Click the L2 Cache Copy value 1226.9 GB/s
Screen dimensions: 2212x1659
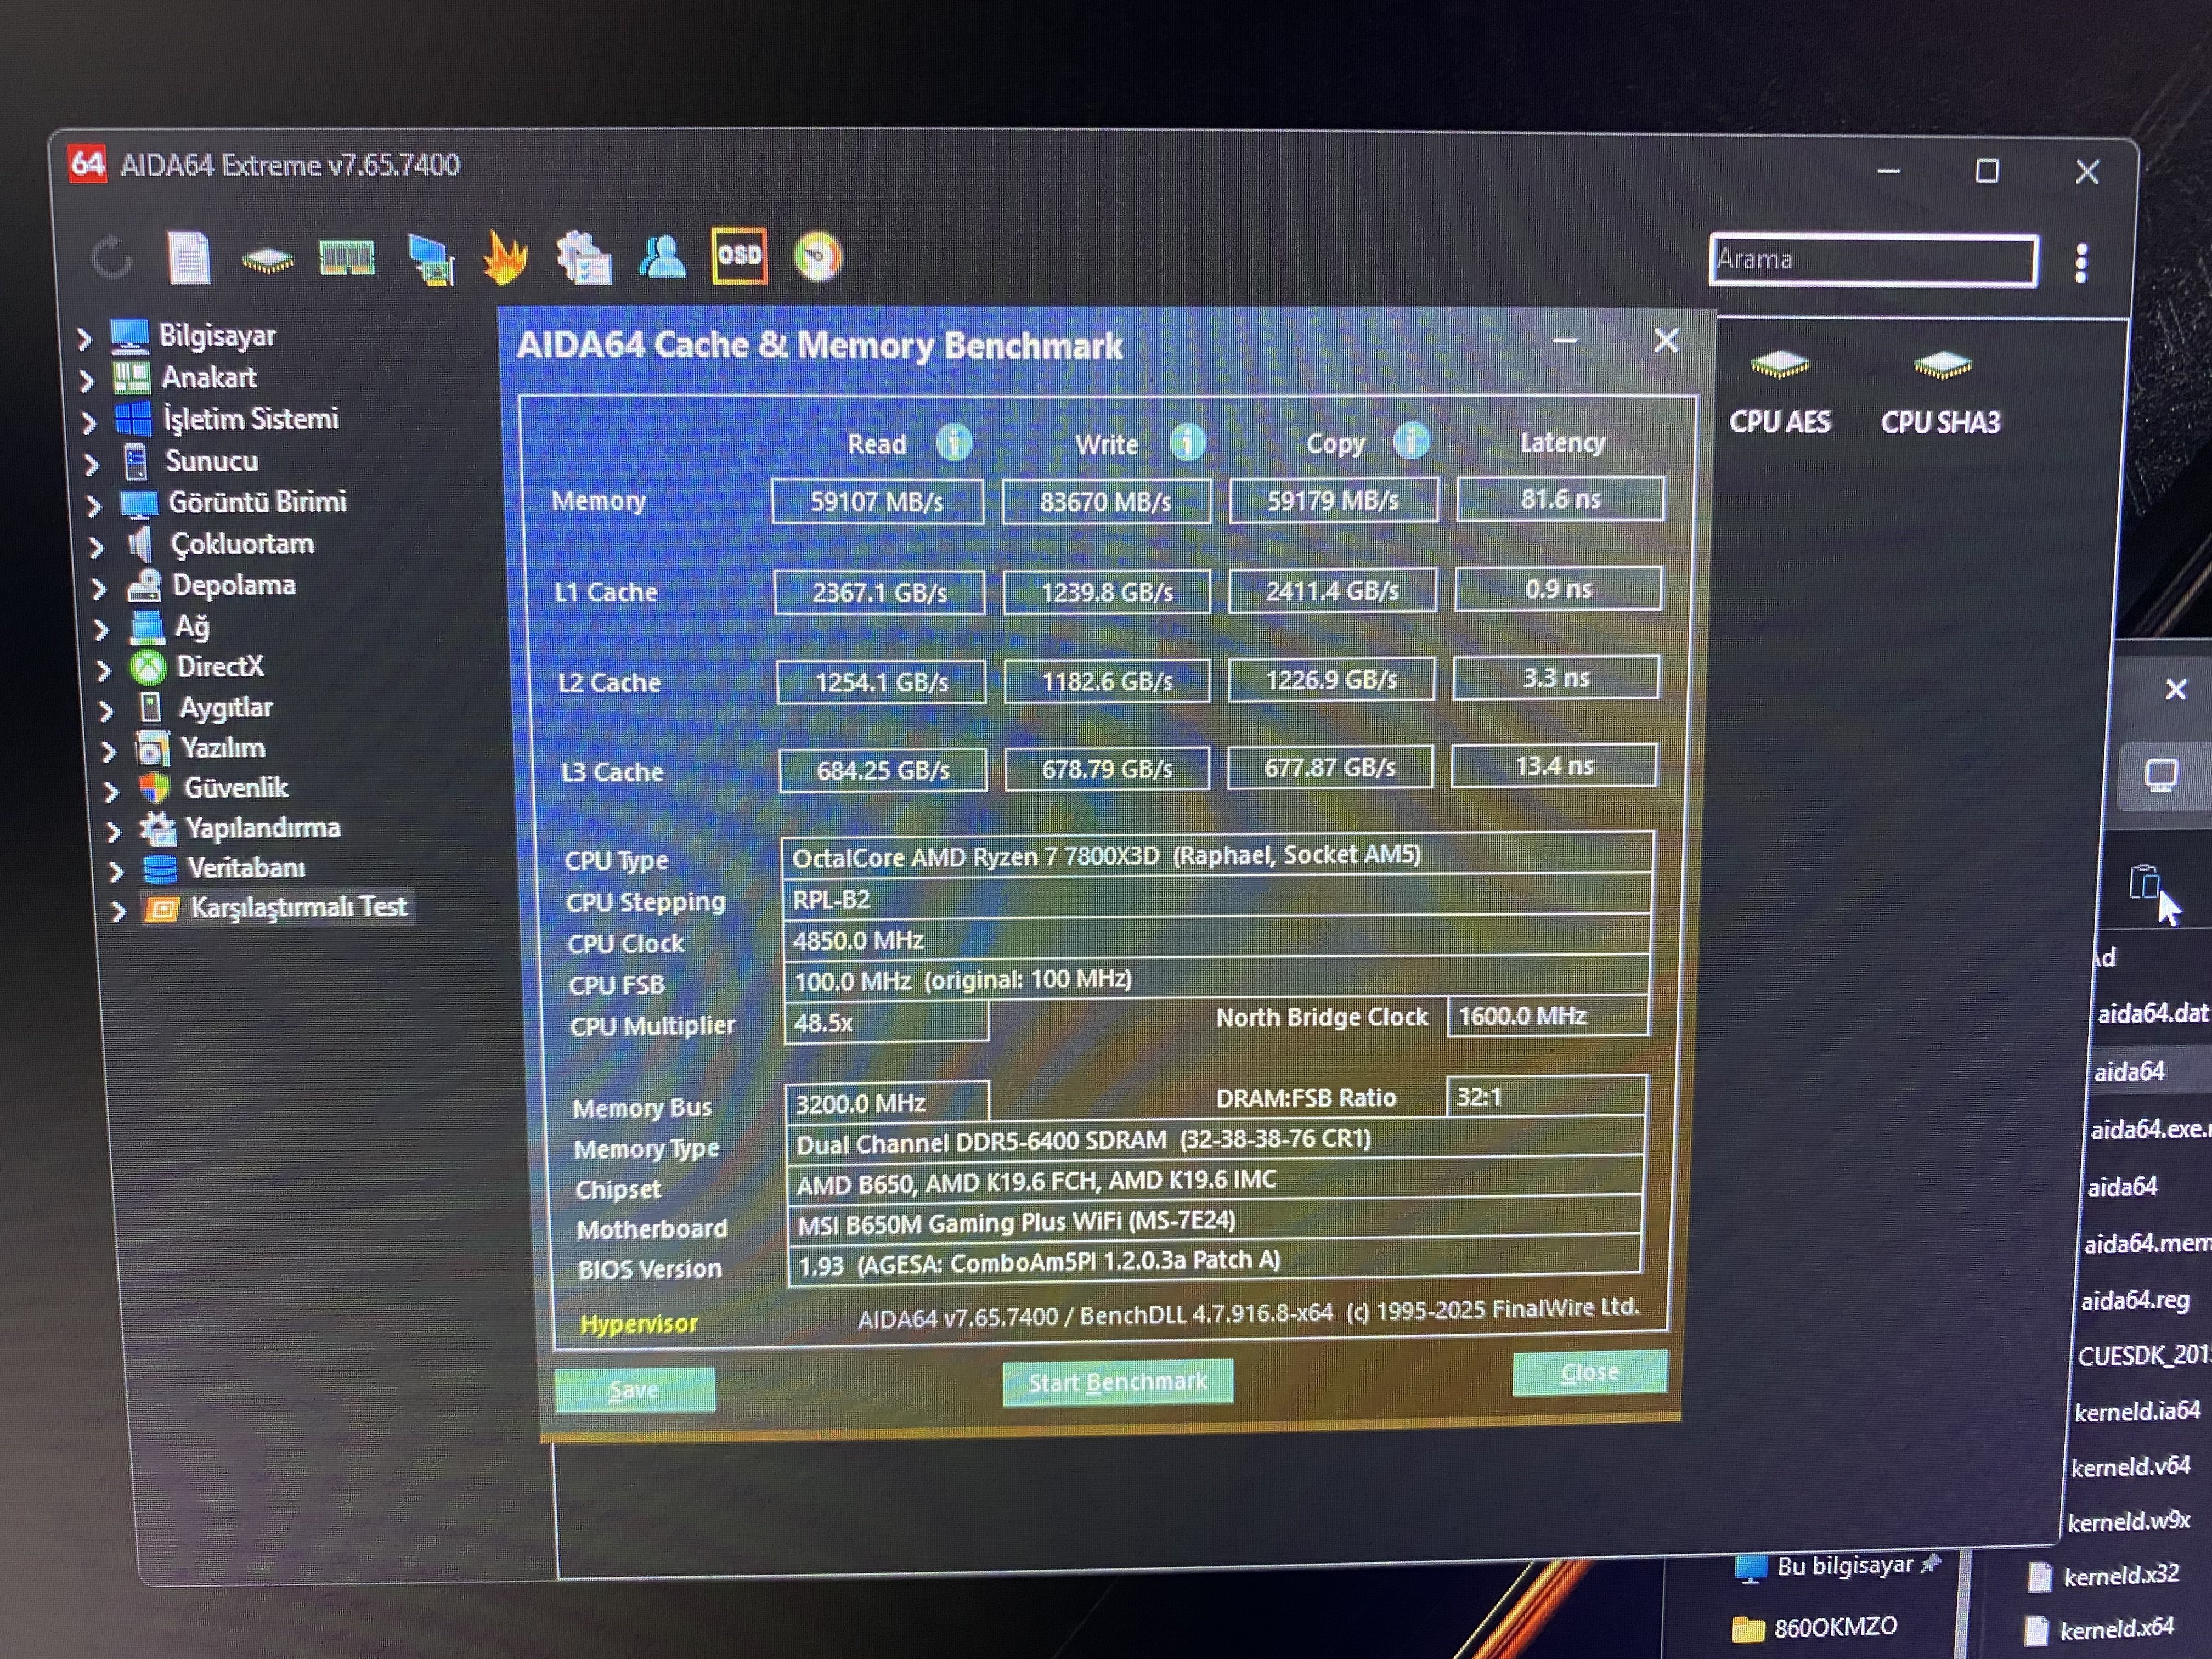tap(1331, 679)
